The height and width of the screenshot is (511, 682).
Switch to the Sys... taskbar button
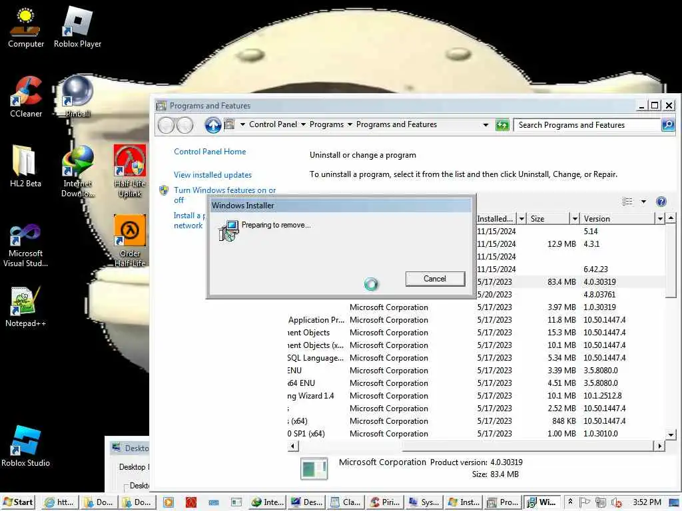424,502
